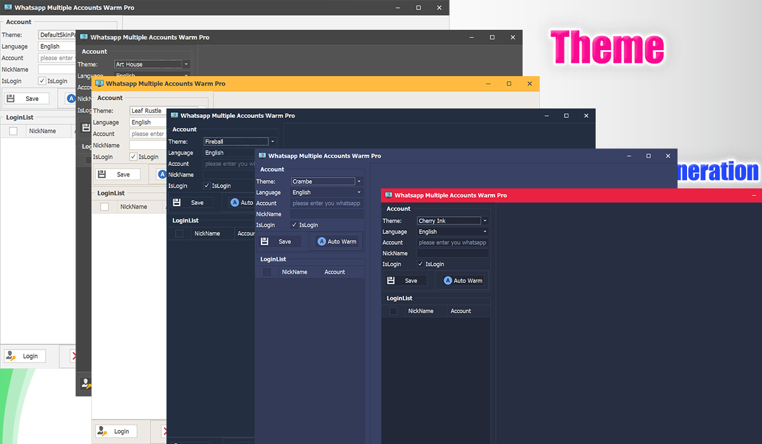Click Login user-key icon in default skin window
The height and width of the screenshot is (444, 762).
coord(12,356)
